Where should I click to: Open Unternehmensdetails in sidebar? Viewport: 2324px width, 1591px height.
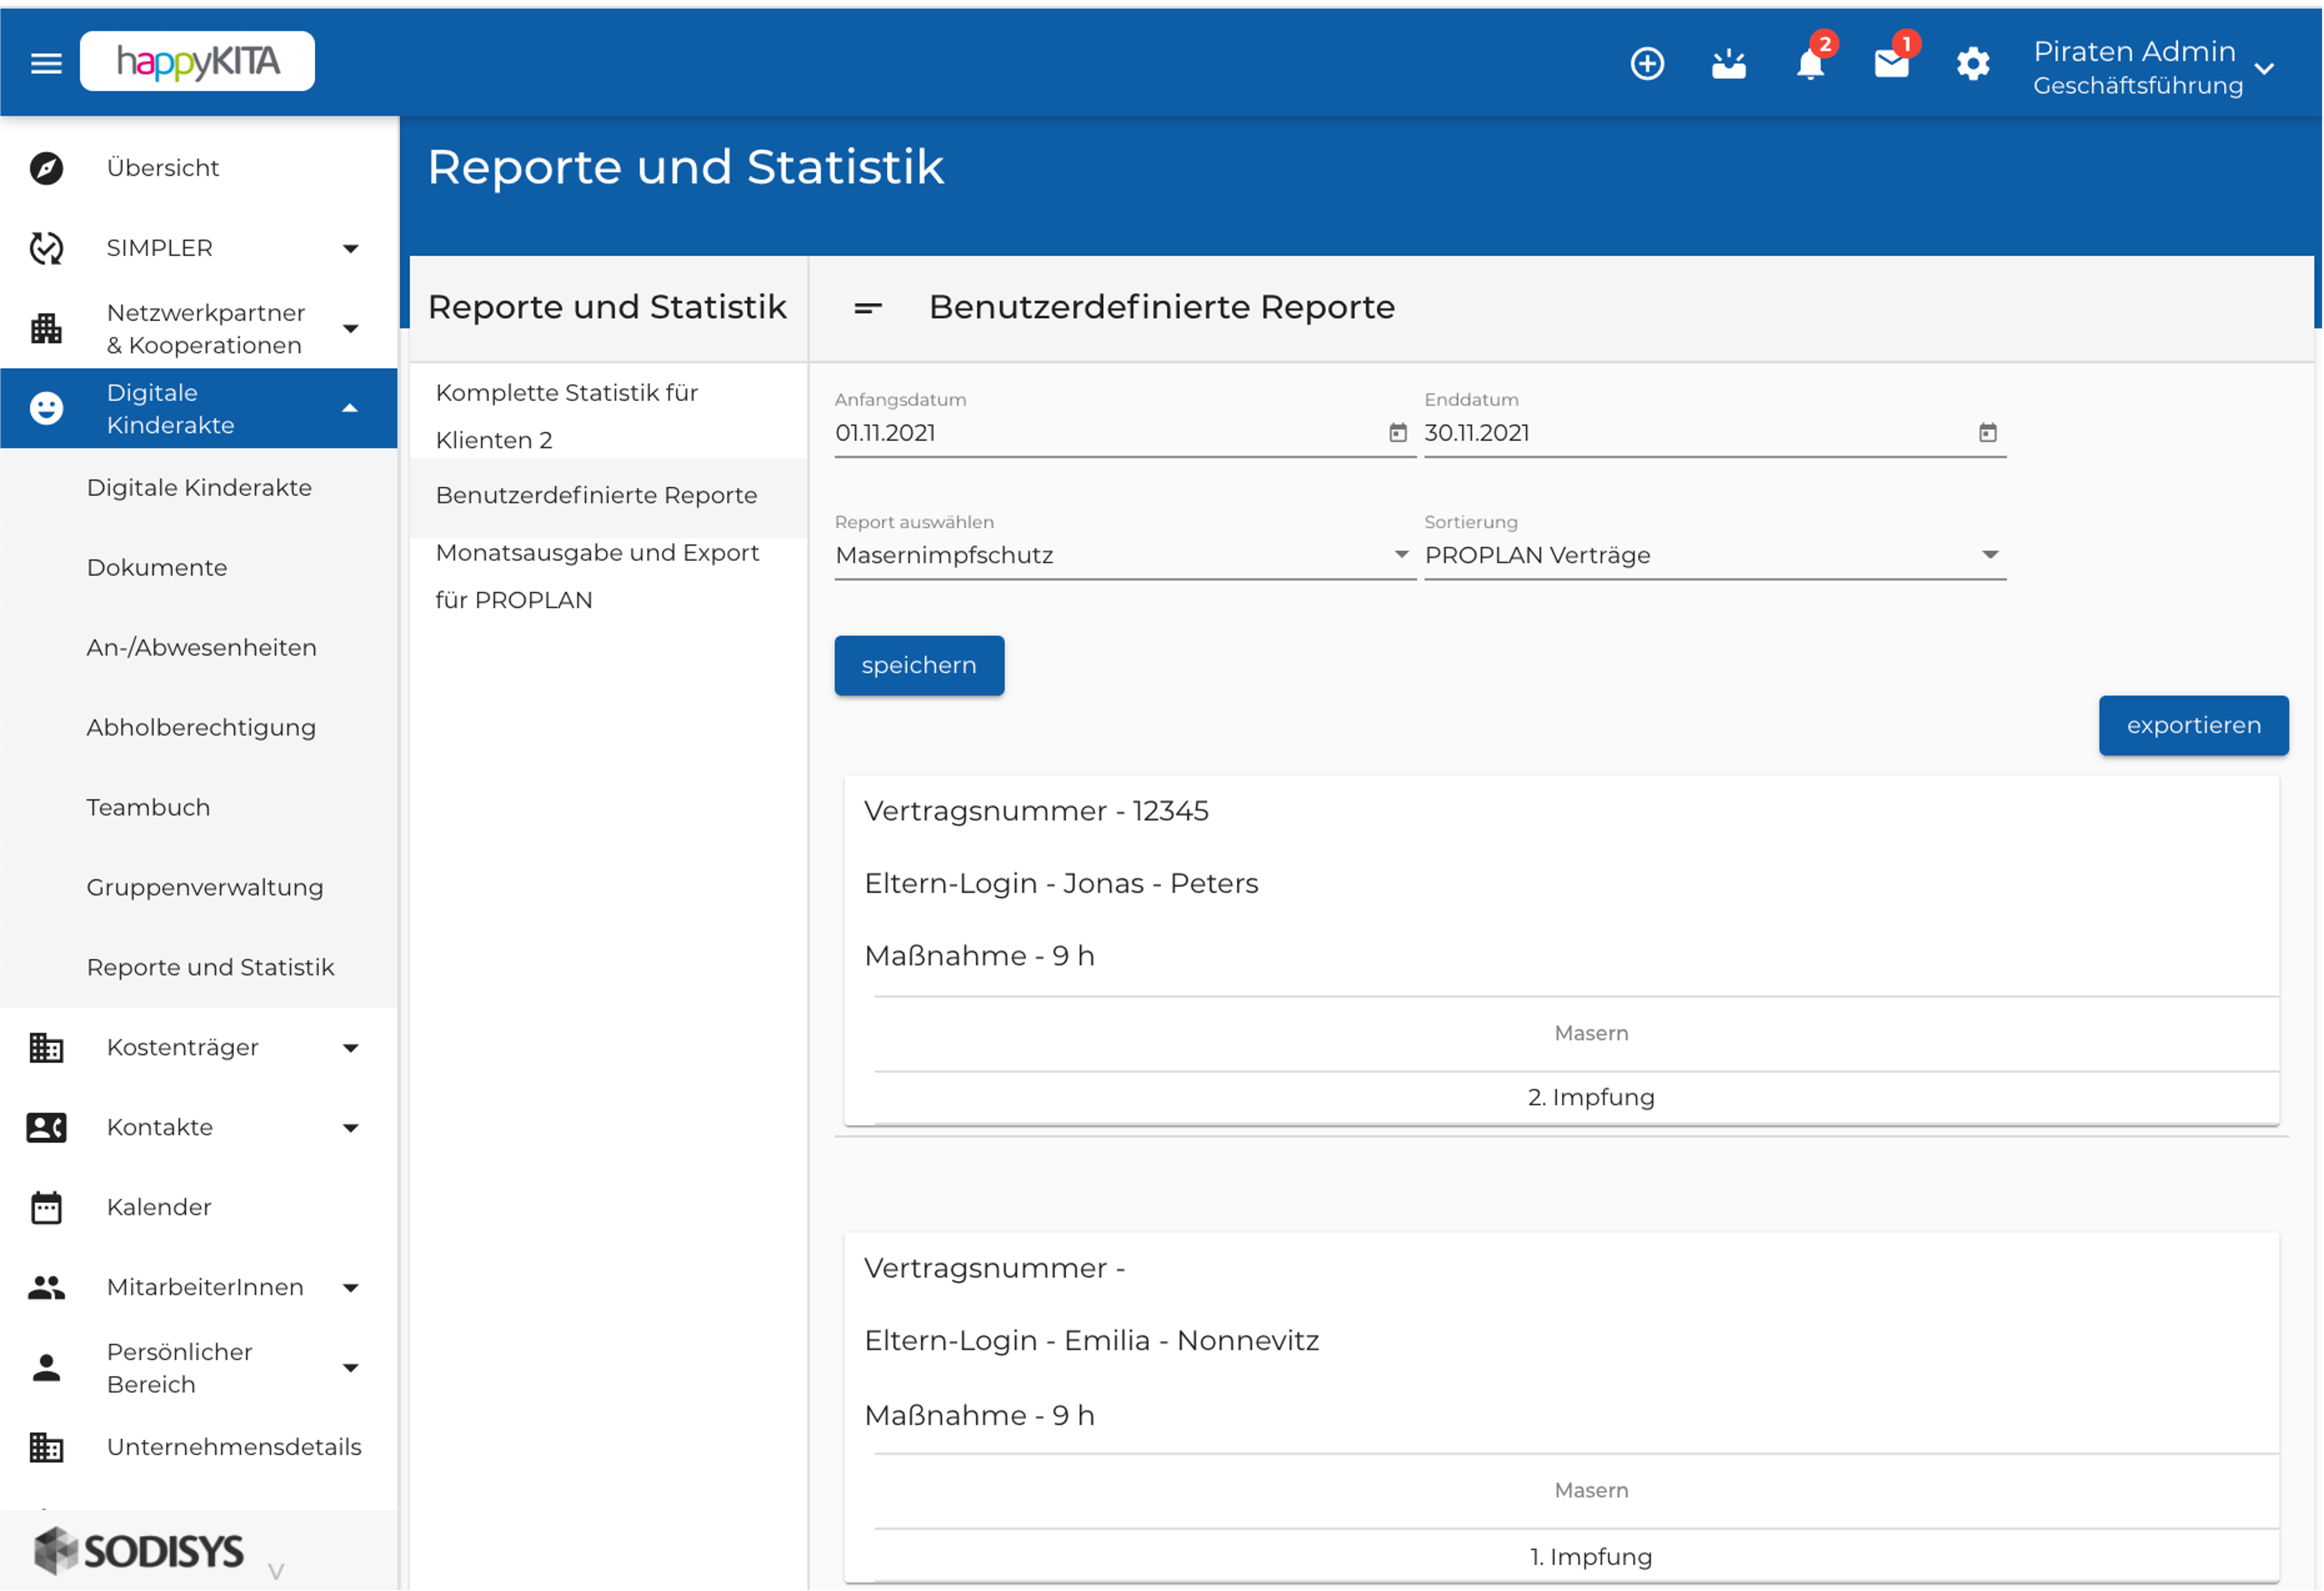click(234, 1447)
